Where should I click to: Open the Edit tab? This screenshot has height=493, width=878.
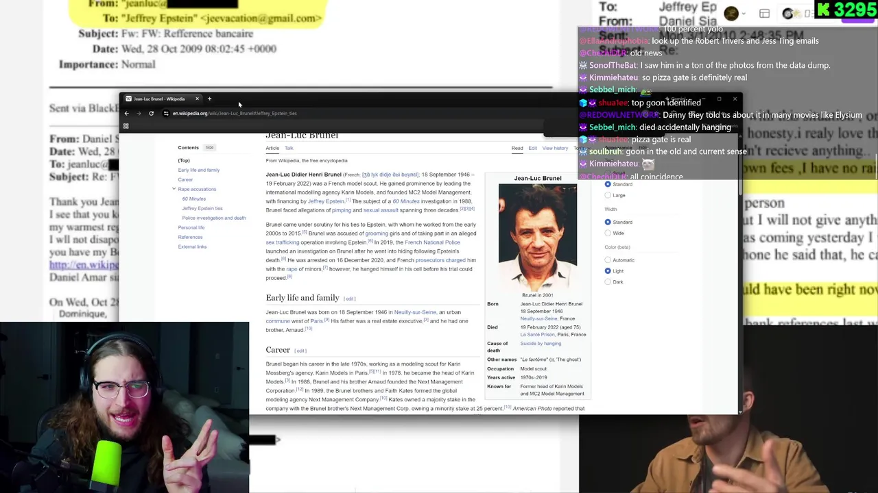tap(532, 148)
